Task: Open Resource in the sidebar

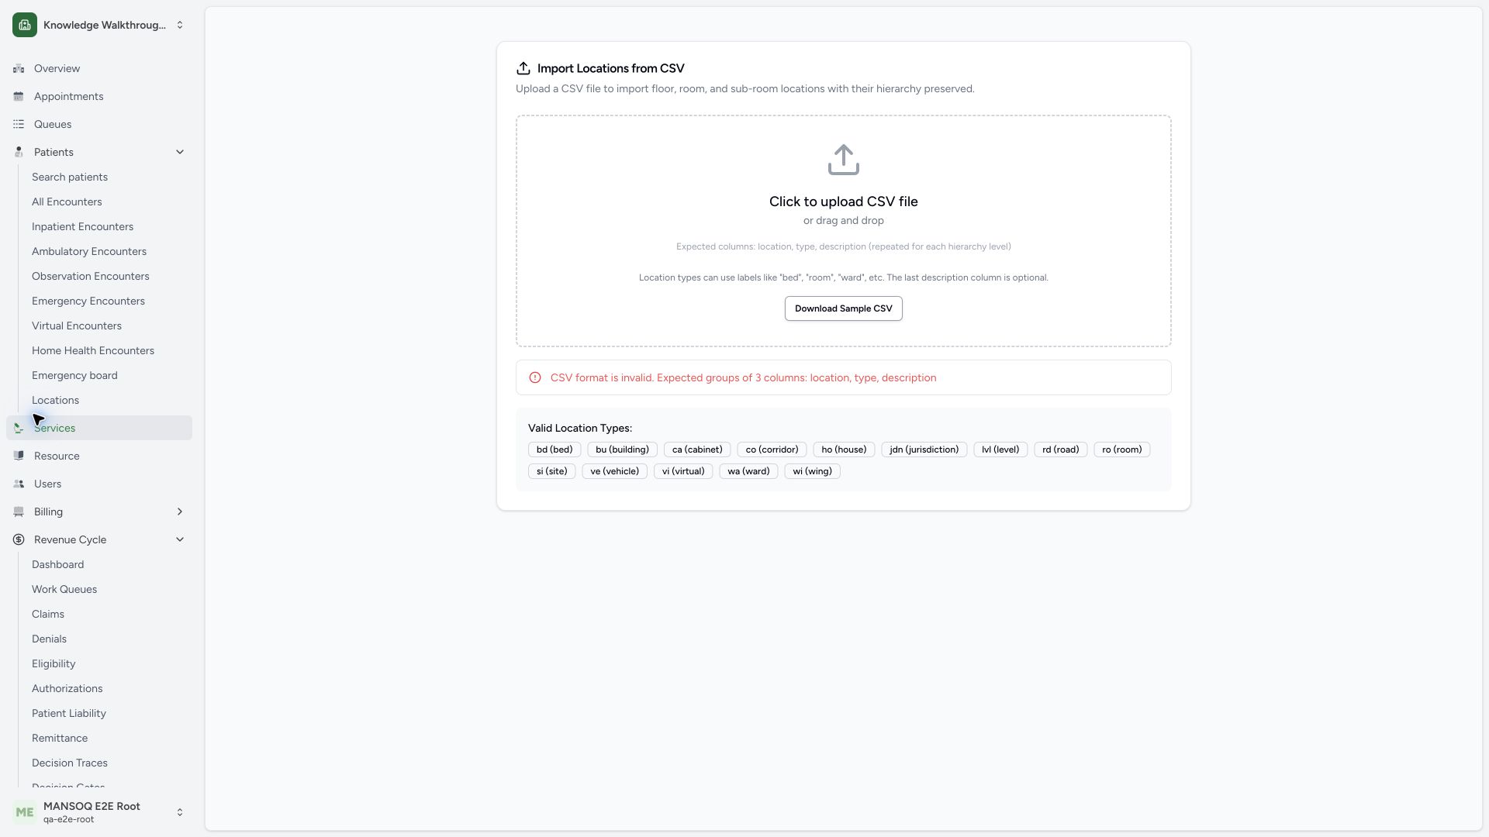Action: (x=99, y=456)
